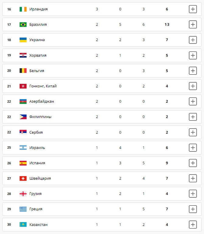
Task: Click the Brazil flag icon
Action: click(23, 24)
